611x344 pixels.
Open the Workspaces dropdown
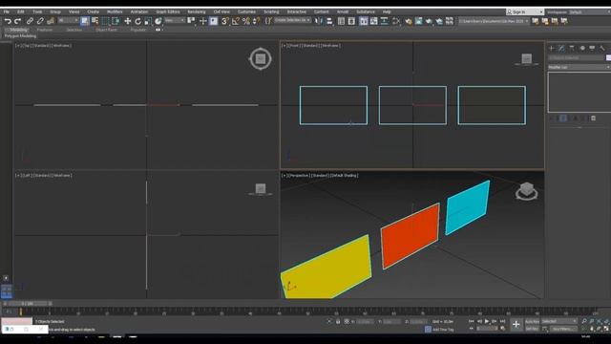589,12
